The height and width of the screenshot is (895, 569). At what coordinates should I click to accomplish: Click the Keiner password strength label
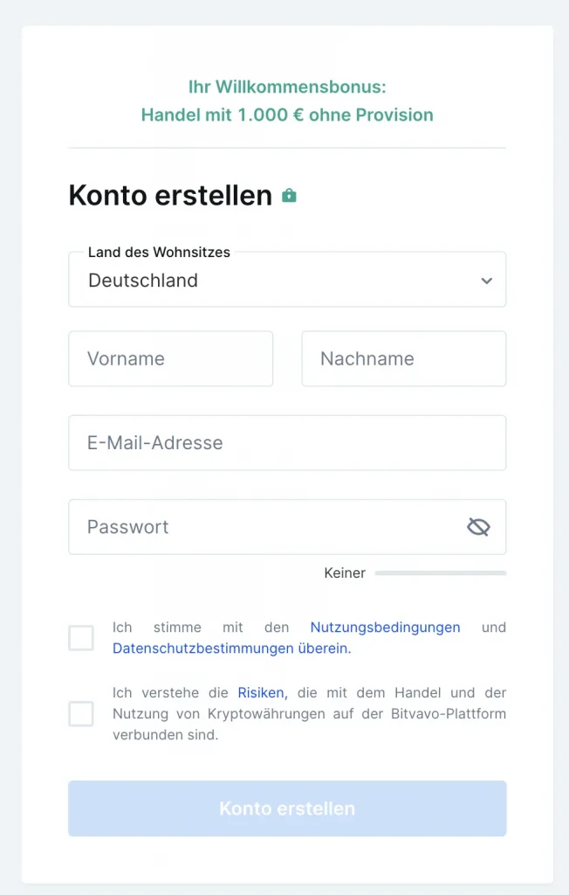click(x=345, y=573)
